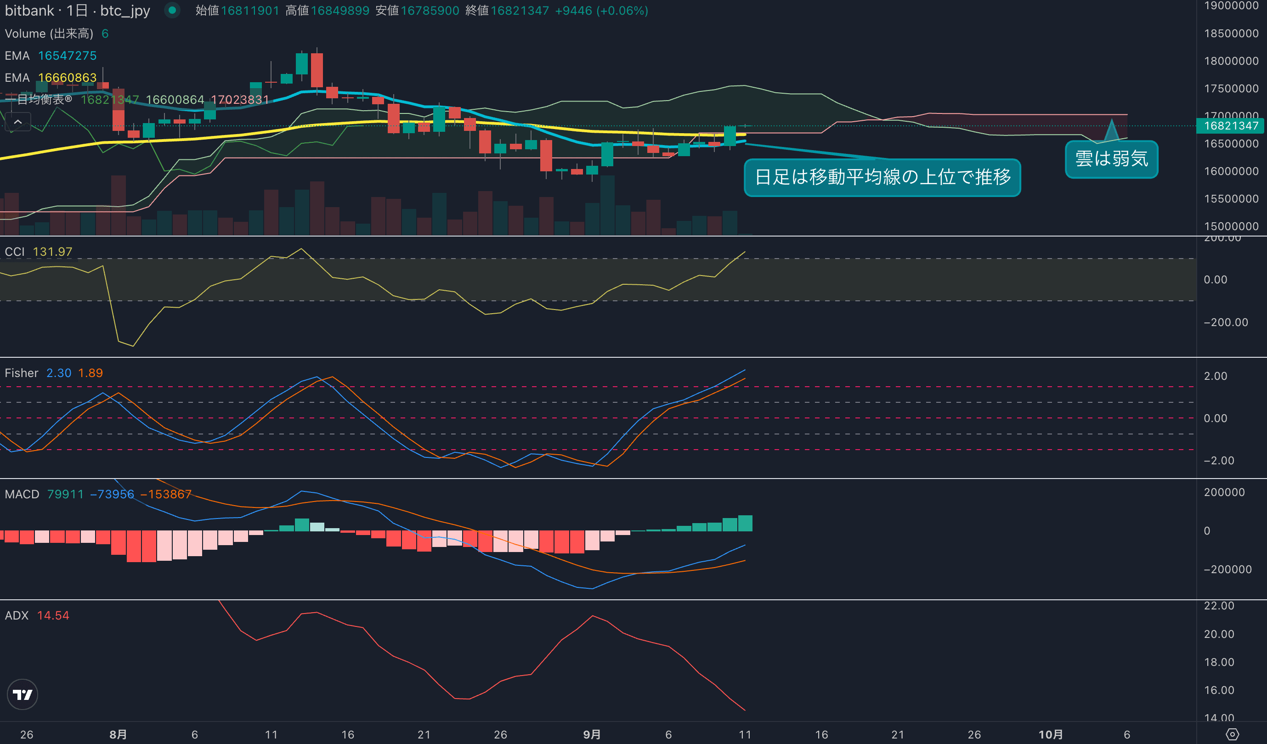Image resolution: width=1267 pixels, height=744 pixels.
Task: Click the current price label 16821347
Action: pos(1230,126)
